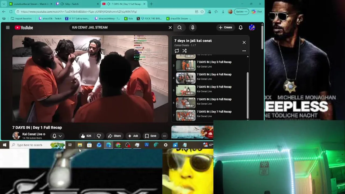Go to the YouTube home logo
This screenshot has width=345, height=194.
[x=24, y=27]
